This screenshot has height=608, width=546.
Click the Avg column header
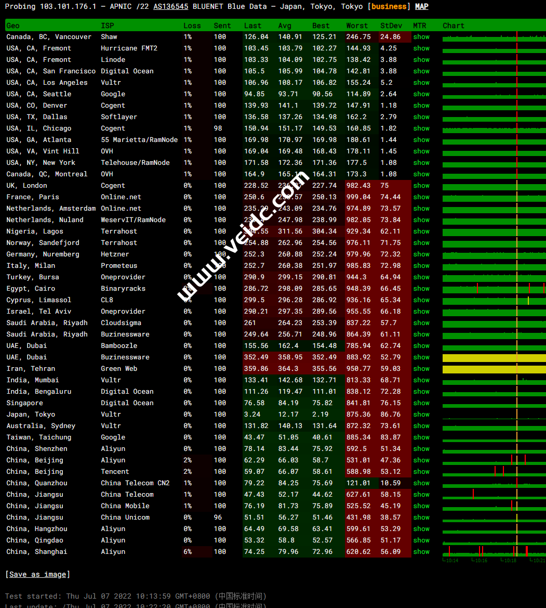coord(285,25)
